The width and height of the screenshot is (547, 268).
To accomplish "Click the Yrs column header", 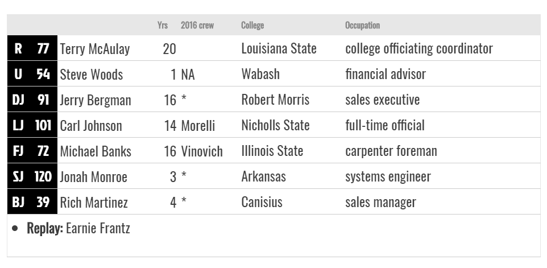I will [x=163, y=25].
